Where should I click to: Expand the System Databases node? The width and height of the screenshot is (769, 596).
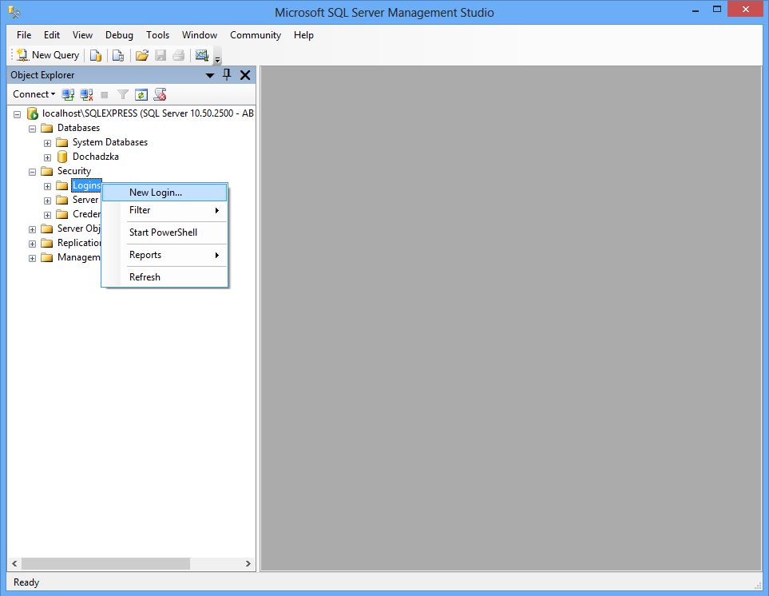48,143
